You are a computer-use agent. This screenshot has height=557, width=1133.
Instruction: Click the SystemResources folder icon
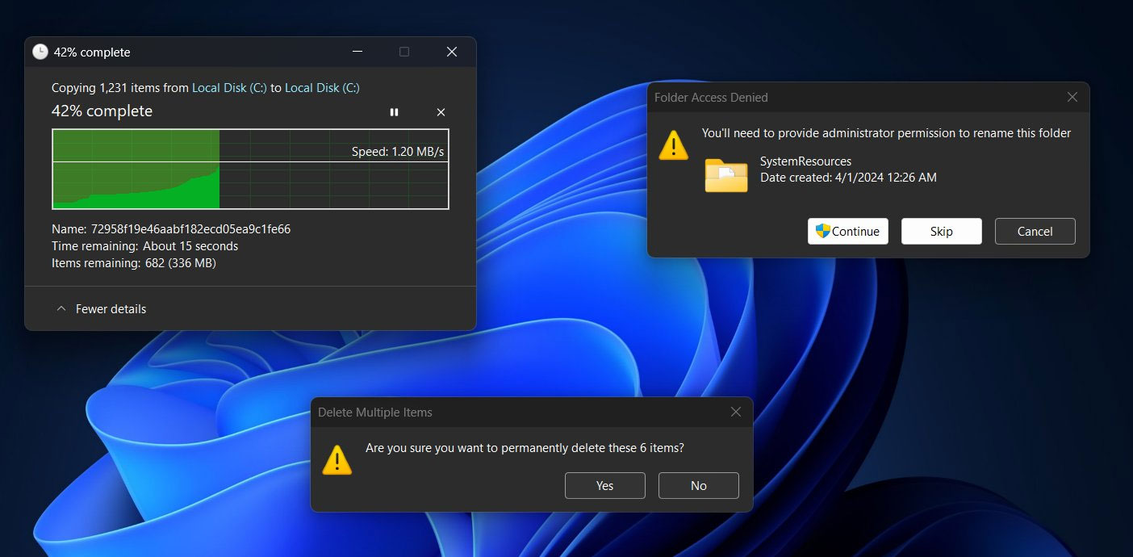(725, 176)
